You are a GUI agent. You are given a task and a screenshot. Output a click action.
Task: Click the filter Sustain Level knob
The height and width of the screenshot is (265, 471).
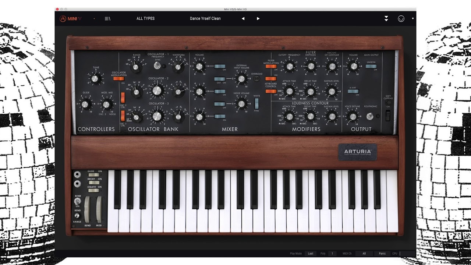click(332, 91)
